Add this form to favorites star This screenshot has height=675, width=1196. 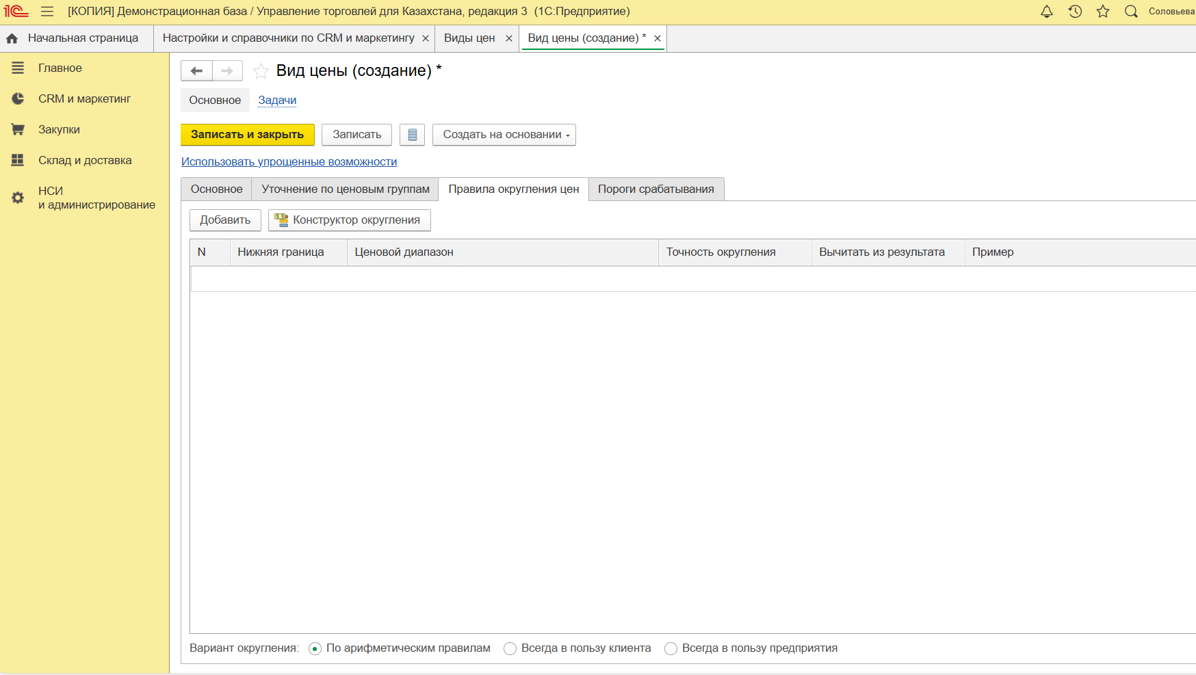point(261,71)
